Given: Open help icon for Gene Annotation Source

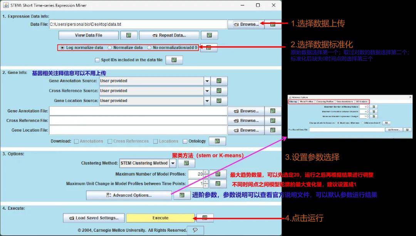Looking at the screenshot, I should click(x=219, y=81).
